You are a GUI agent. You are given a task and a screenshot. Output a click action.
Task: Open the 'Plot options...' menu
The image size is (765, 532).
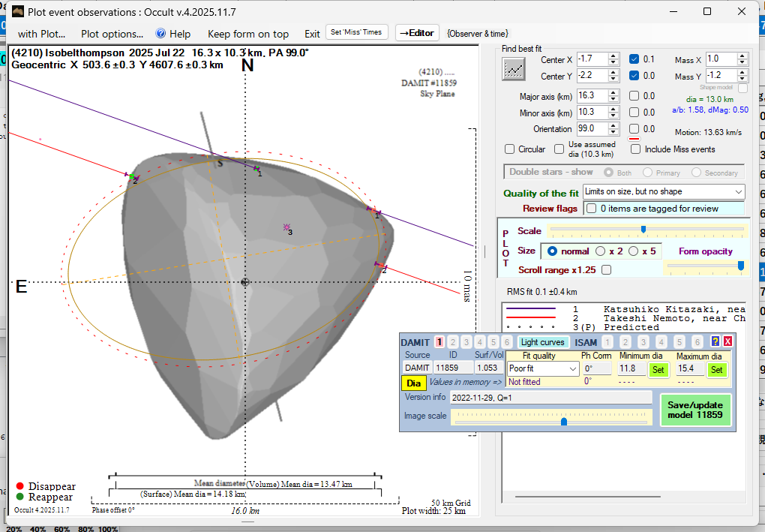[112, 34]
